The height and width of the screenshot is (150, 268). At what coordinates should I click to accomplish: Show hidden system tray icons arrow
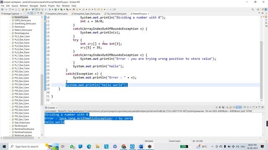212,146
